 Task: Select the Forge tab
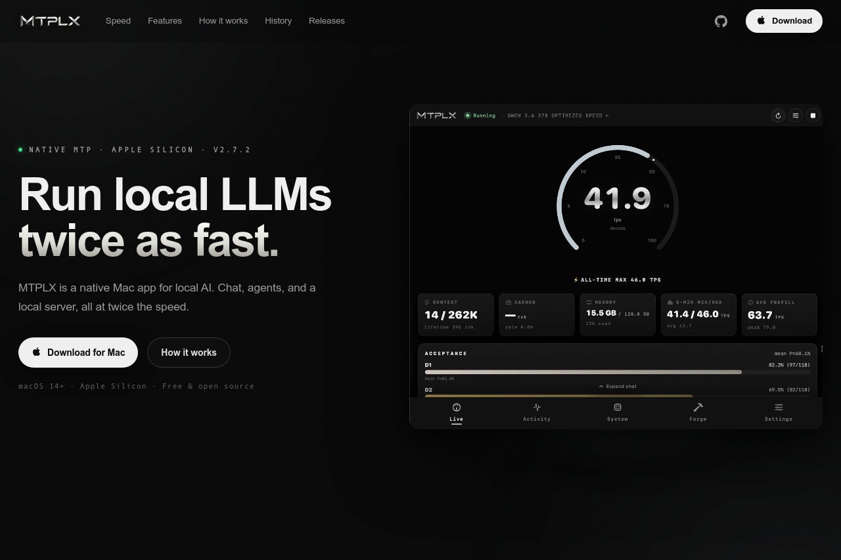[698, 413]
